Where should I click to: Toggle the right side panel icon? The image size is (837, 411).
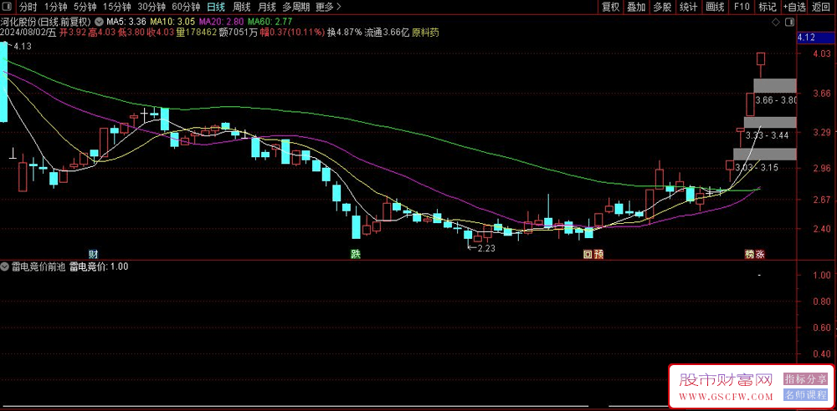coord(791,23)
